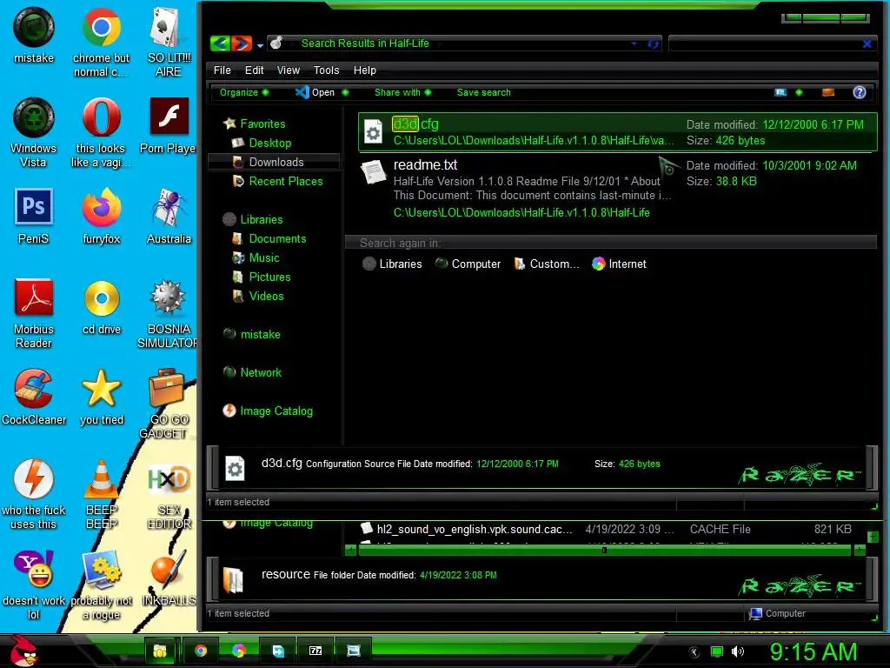Expand the address bar history dropdown arrow

point(634,43)
